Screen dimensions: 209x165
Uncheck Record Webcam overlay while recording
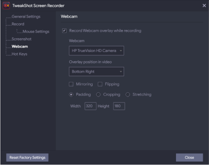click(x=64, y=31)
